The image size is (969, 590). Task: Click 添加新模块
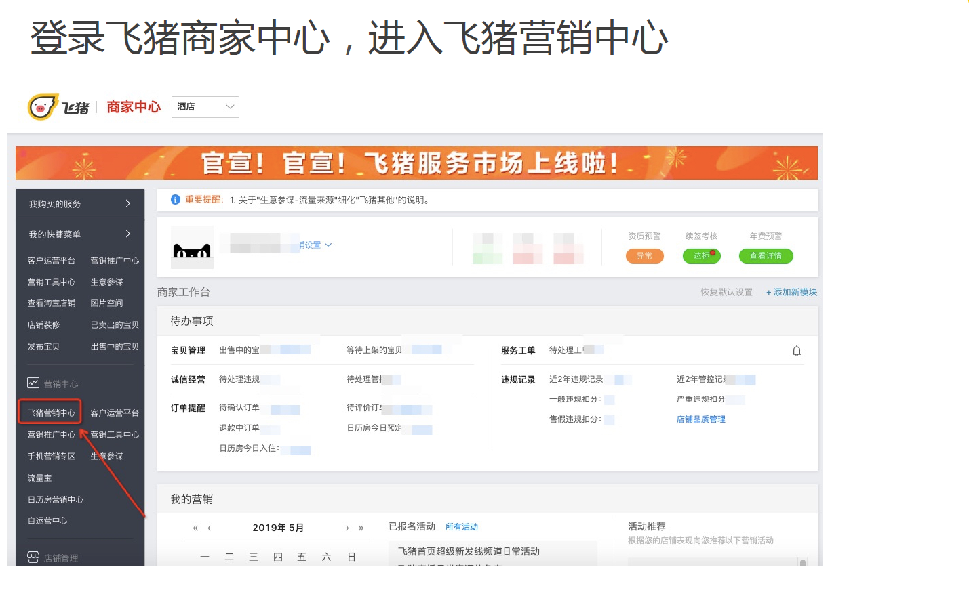(x=791, y=292)
